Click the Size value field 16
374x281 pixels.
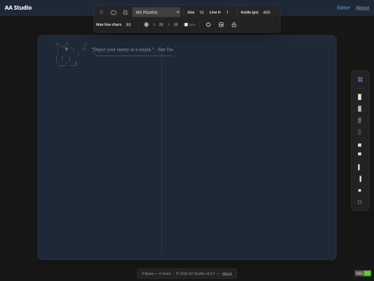[202, 12]
